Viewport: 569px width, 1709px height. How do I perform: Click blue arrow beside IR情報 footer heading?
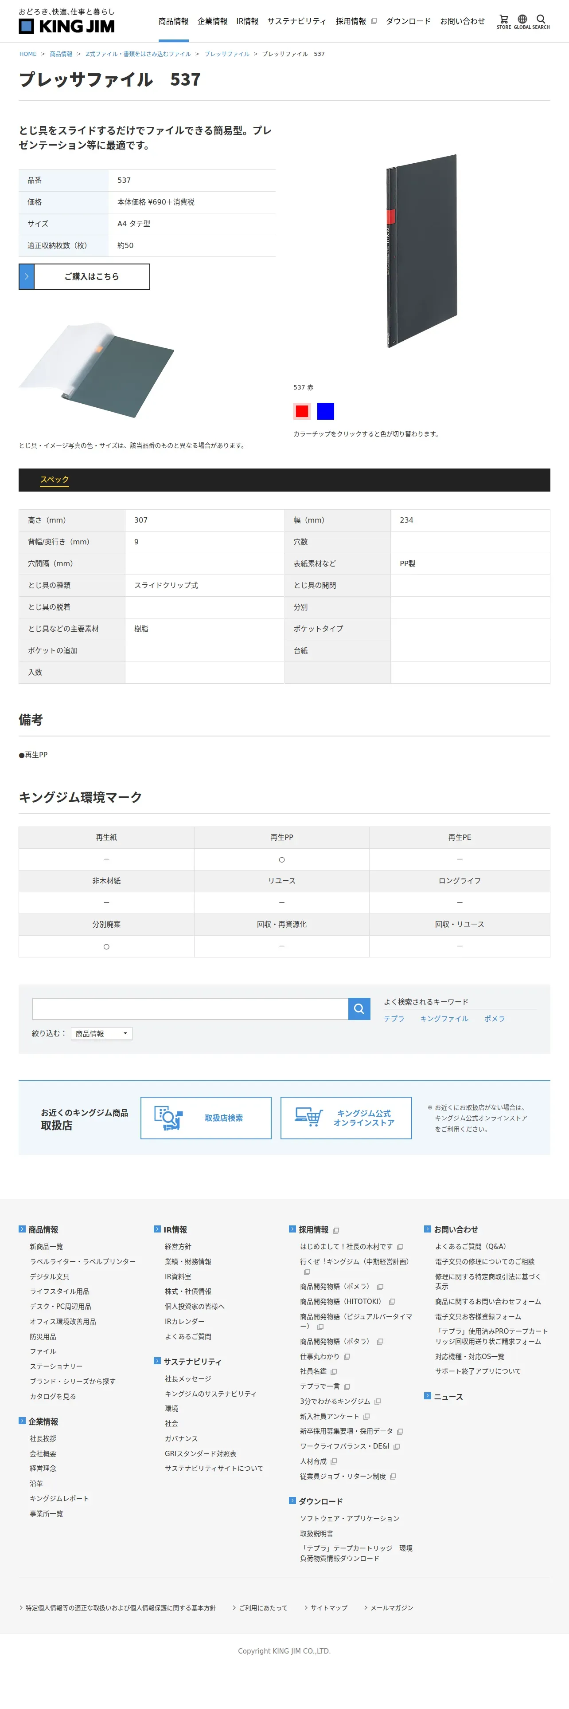click(157, 1229)
